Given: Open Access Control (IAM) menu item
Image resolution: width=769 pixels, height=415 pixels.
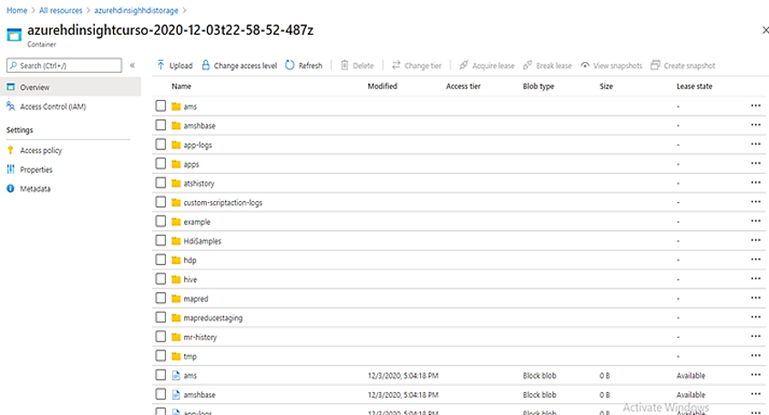Looking at the screenshot, I should tap(53, 106).
